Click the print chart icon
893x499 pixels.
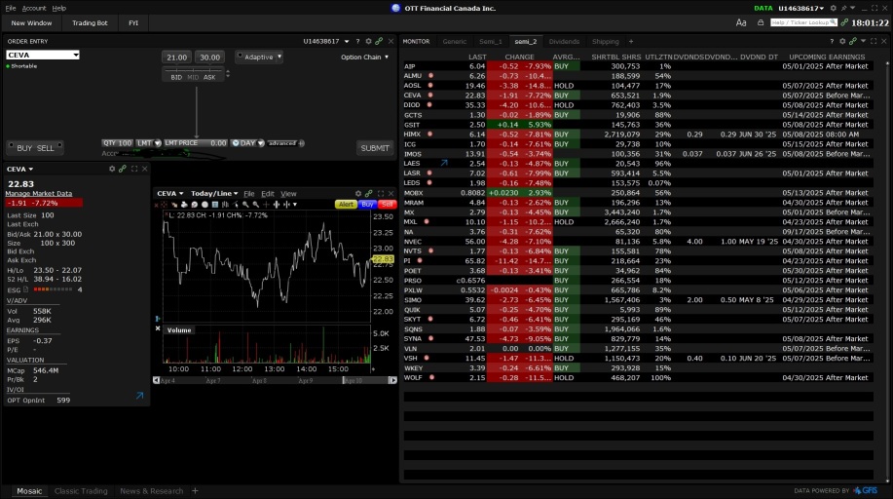point(184,204)
